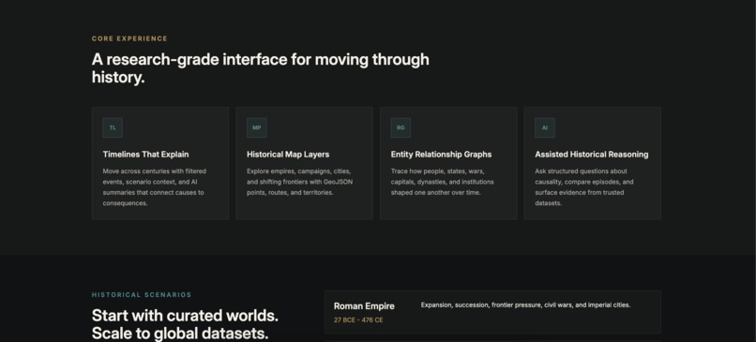Viewport: 756px width, 342px height.
Task: Click the Roman Empire scenario description text
Action: [x=525, y=305]
